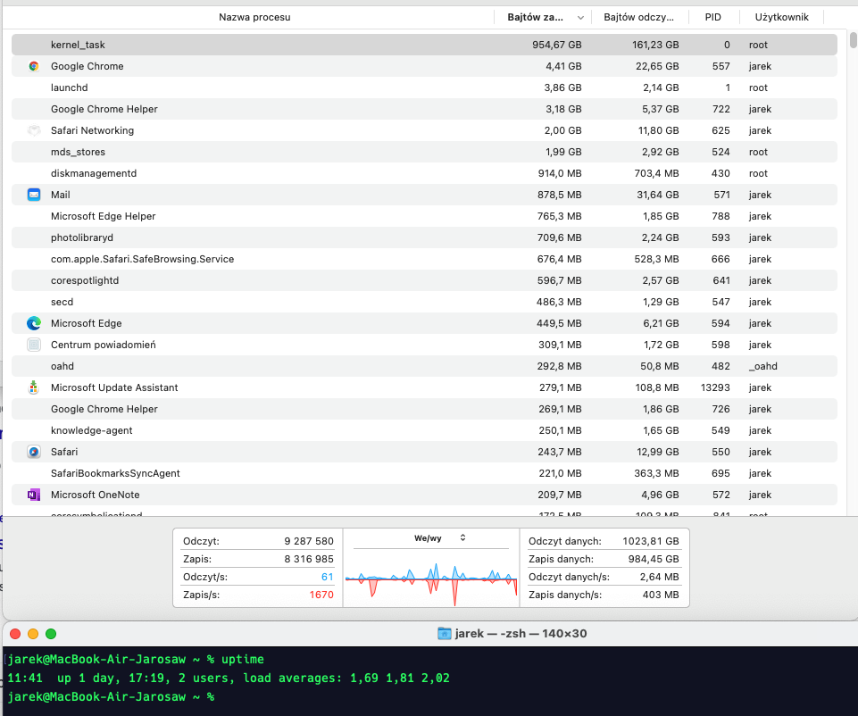
Task: Click Zapis danych/s 403 MB value
Action: tap(661, 595)
